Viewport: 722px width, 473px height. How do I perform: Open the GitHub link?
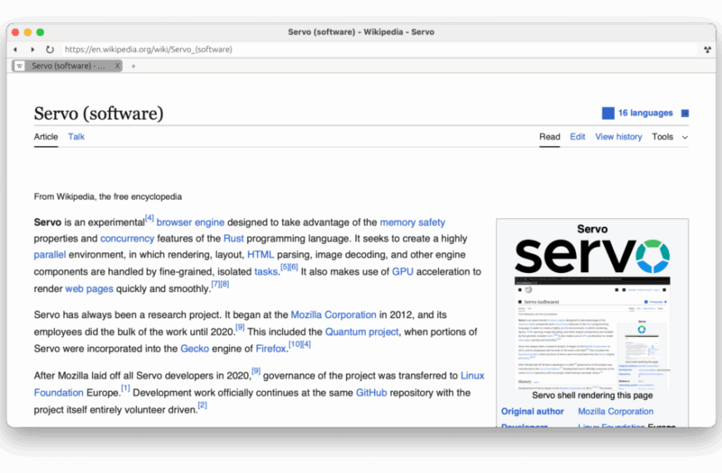coord(371,393)
